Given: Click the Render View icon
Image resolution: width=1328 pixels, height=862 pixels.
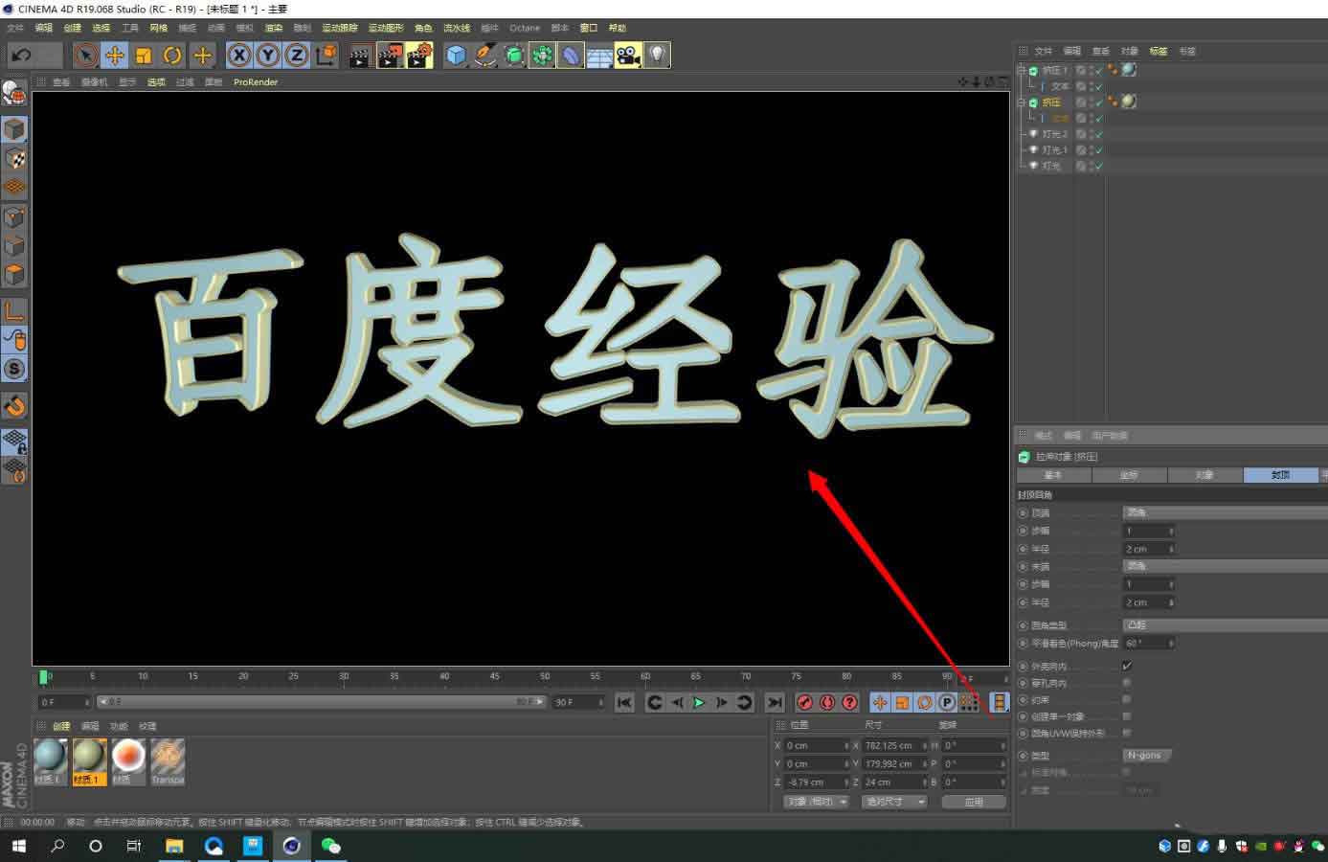Looking at the screenshot, I should 359,55.
